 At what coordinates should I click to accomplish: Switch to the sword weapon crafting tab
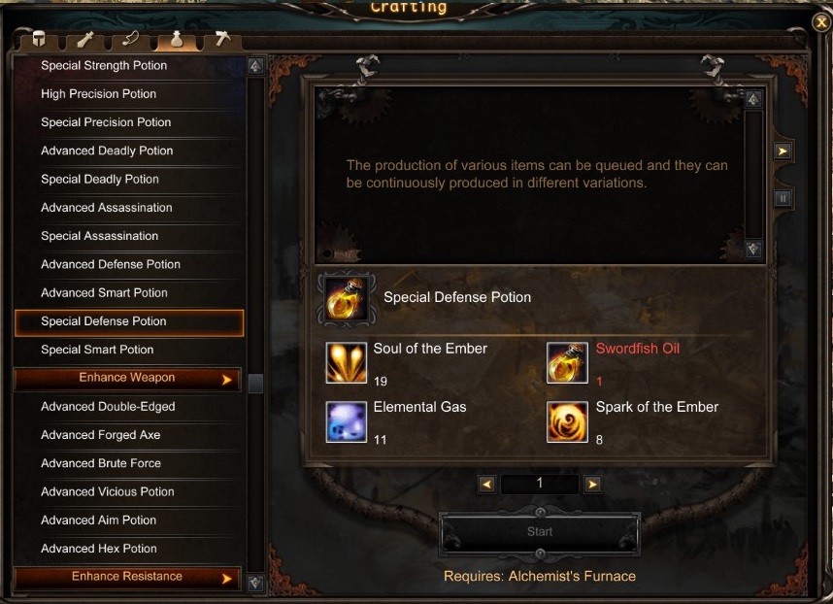tap(85, 40)
